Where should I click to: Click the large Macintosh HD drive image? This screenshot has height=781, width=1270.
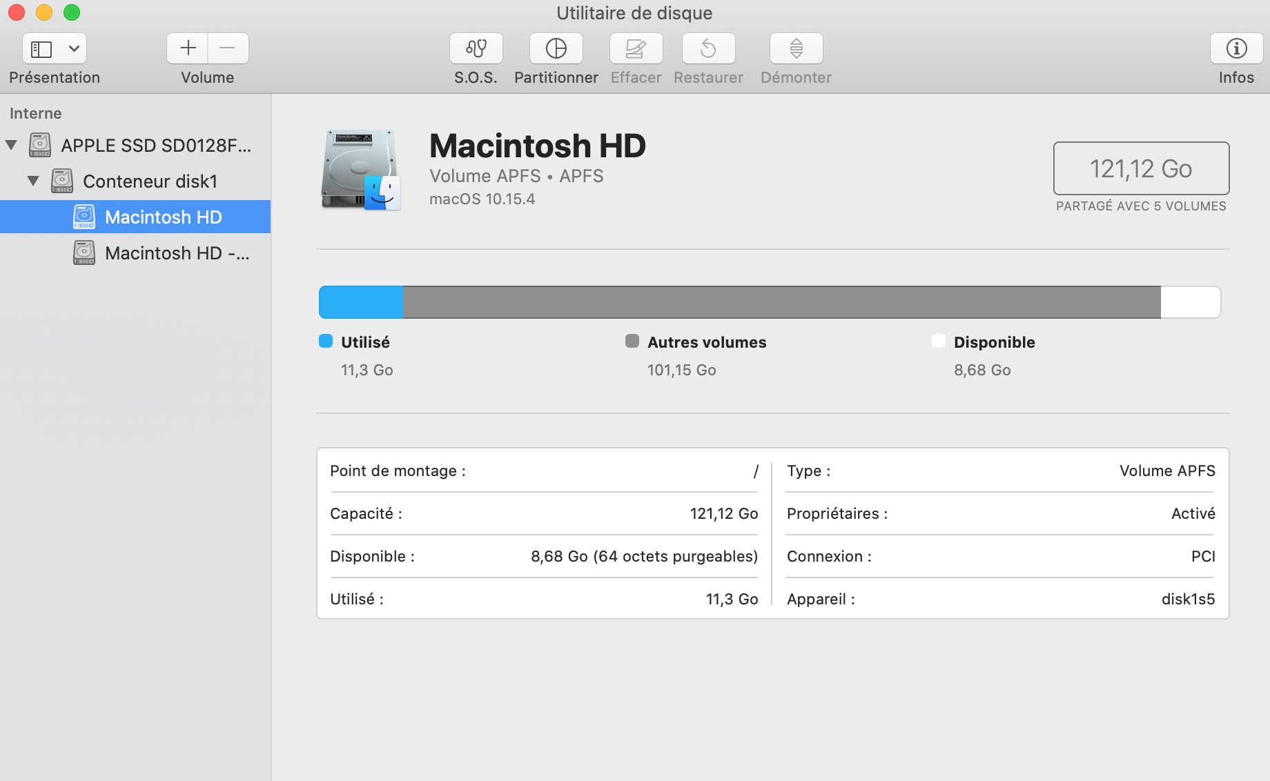[x=360, y=170]
